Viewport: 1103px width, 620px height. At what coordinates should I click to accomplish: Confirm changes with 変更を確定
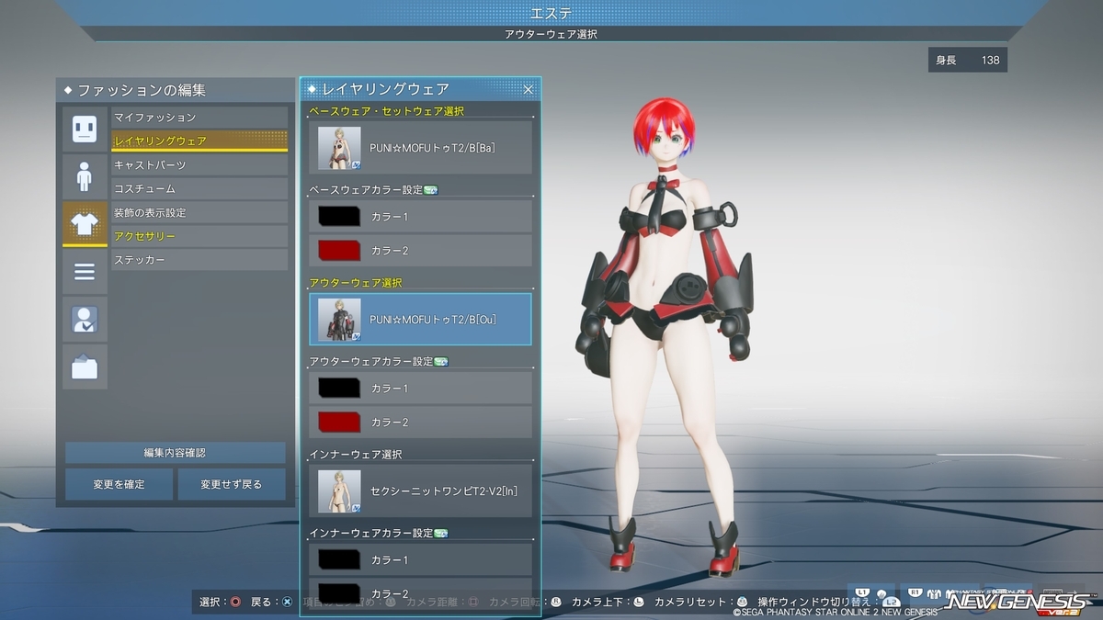pyautogui.click(x=119, y=484)
